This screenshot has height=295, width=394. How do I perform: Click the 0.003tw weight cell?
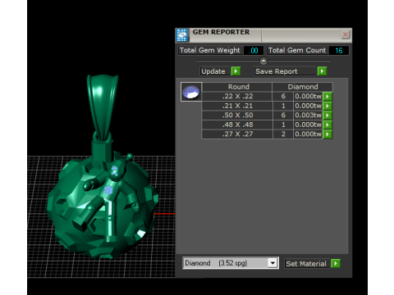308,116
